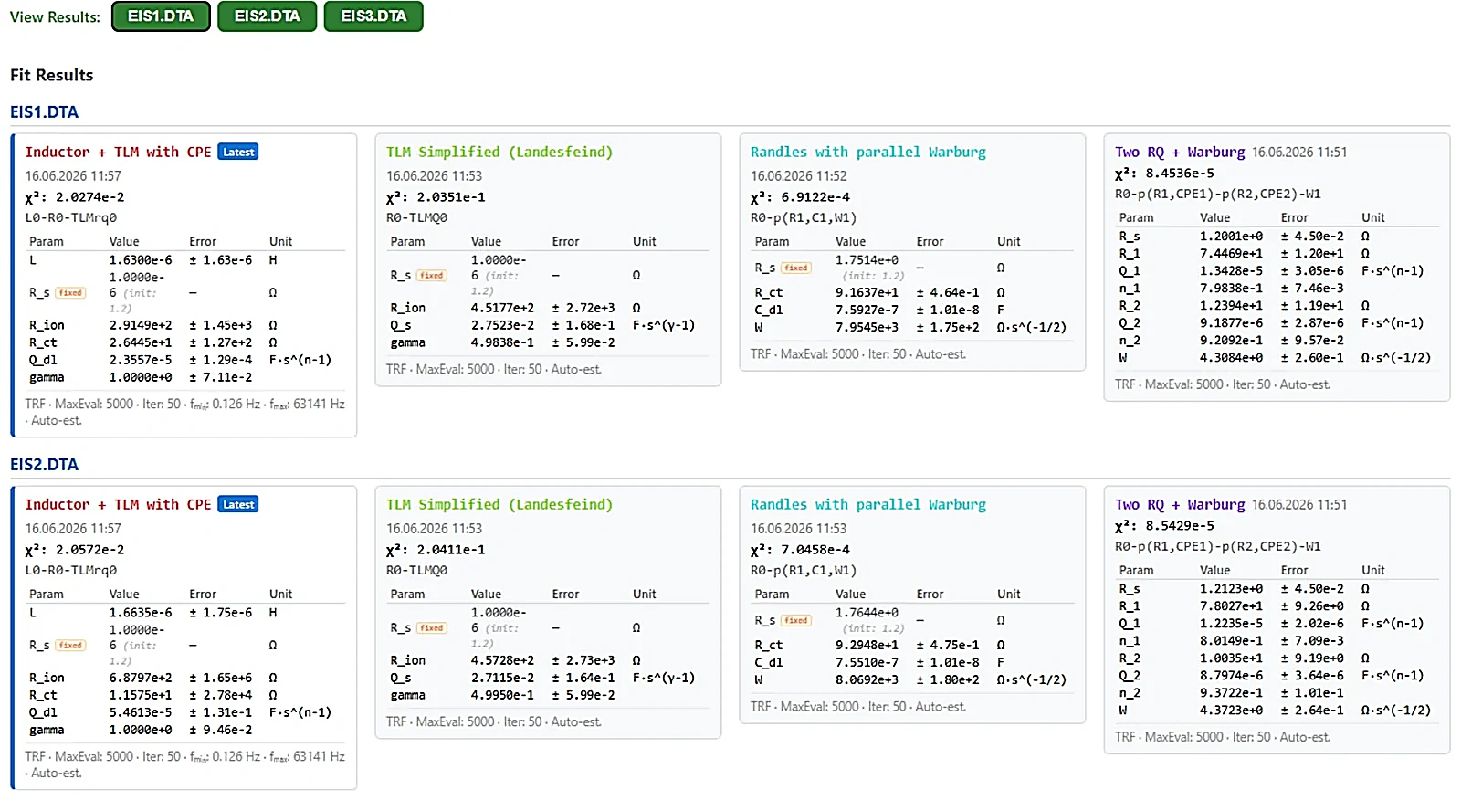
Task: Select the 'TLM Simplified (Landesfeind)' card title under EIS2.DTA
Action: pyautogui.click(x=499, y=504)
